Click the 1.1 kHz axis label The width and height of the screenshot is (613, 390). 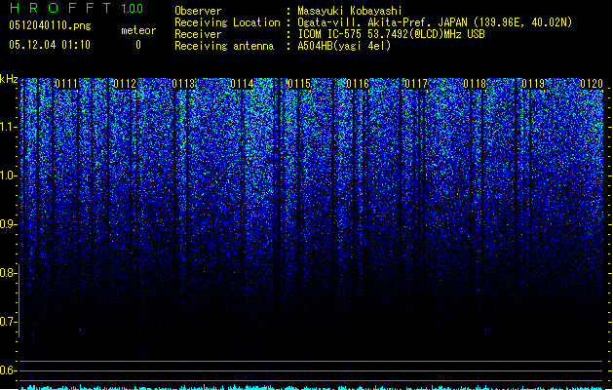[8, 127]
